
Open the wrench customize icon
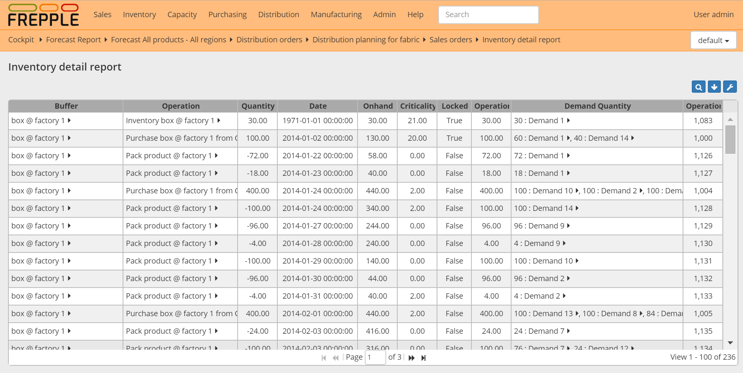[730, 87]
